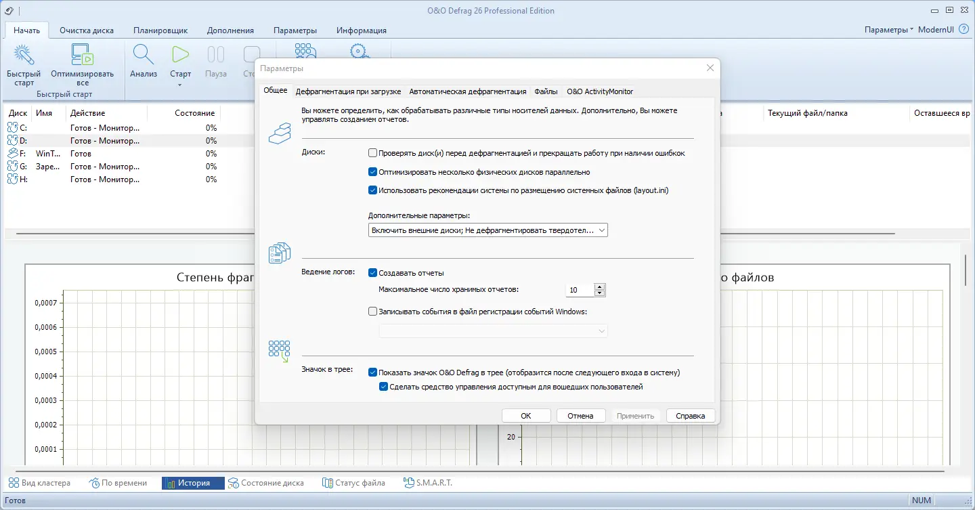Viewport: 975px width, 510px height.
Task: Click the max reports number field
Action: pyautogui.click(x=580, y=290)
